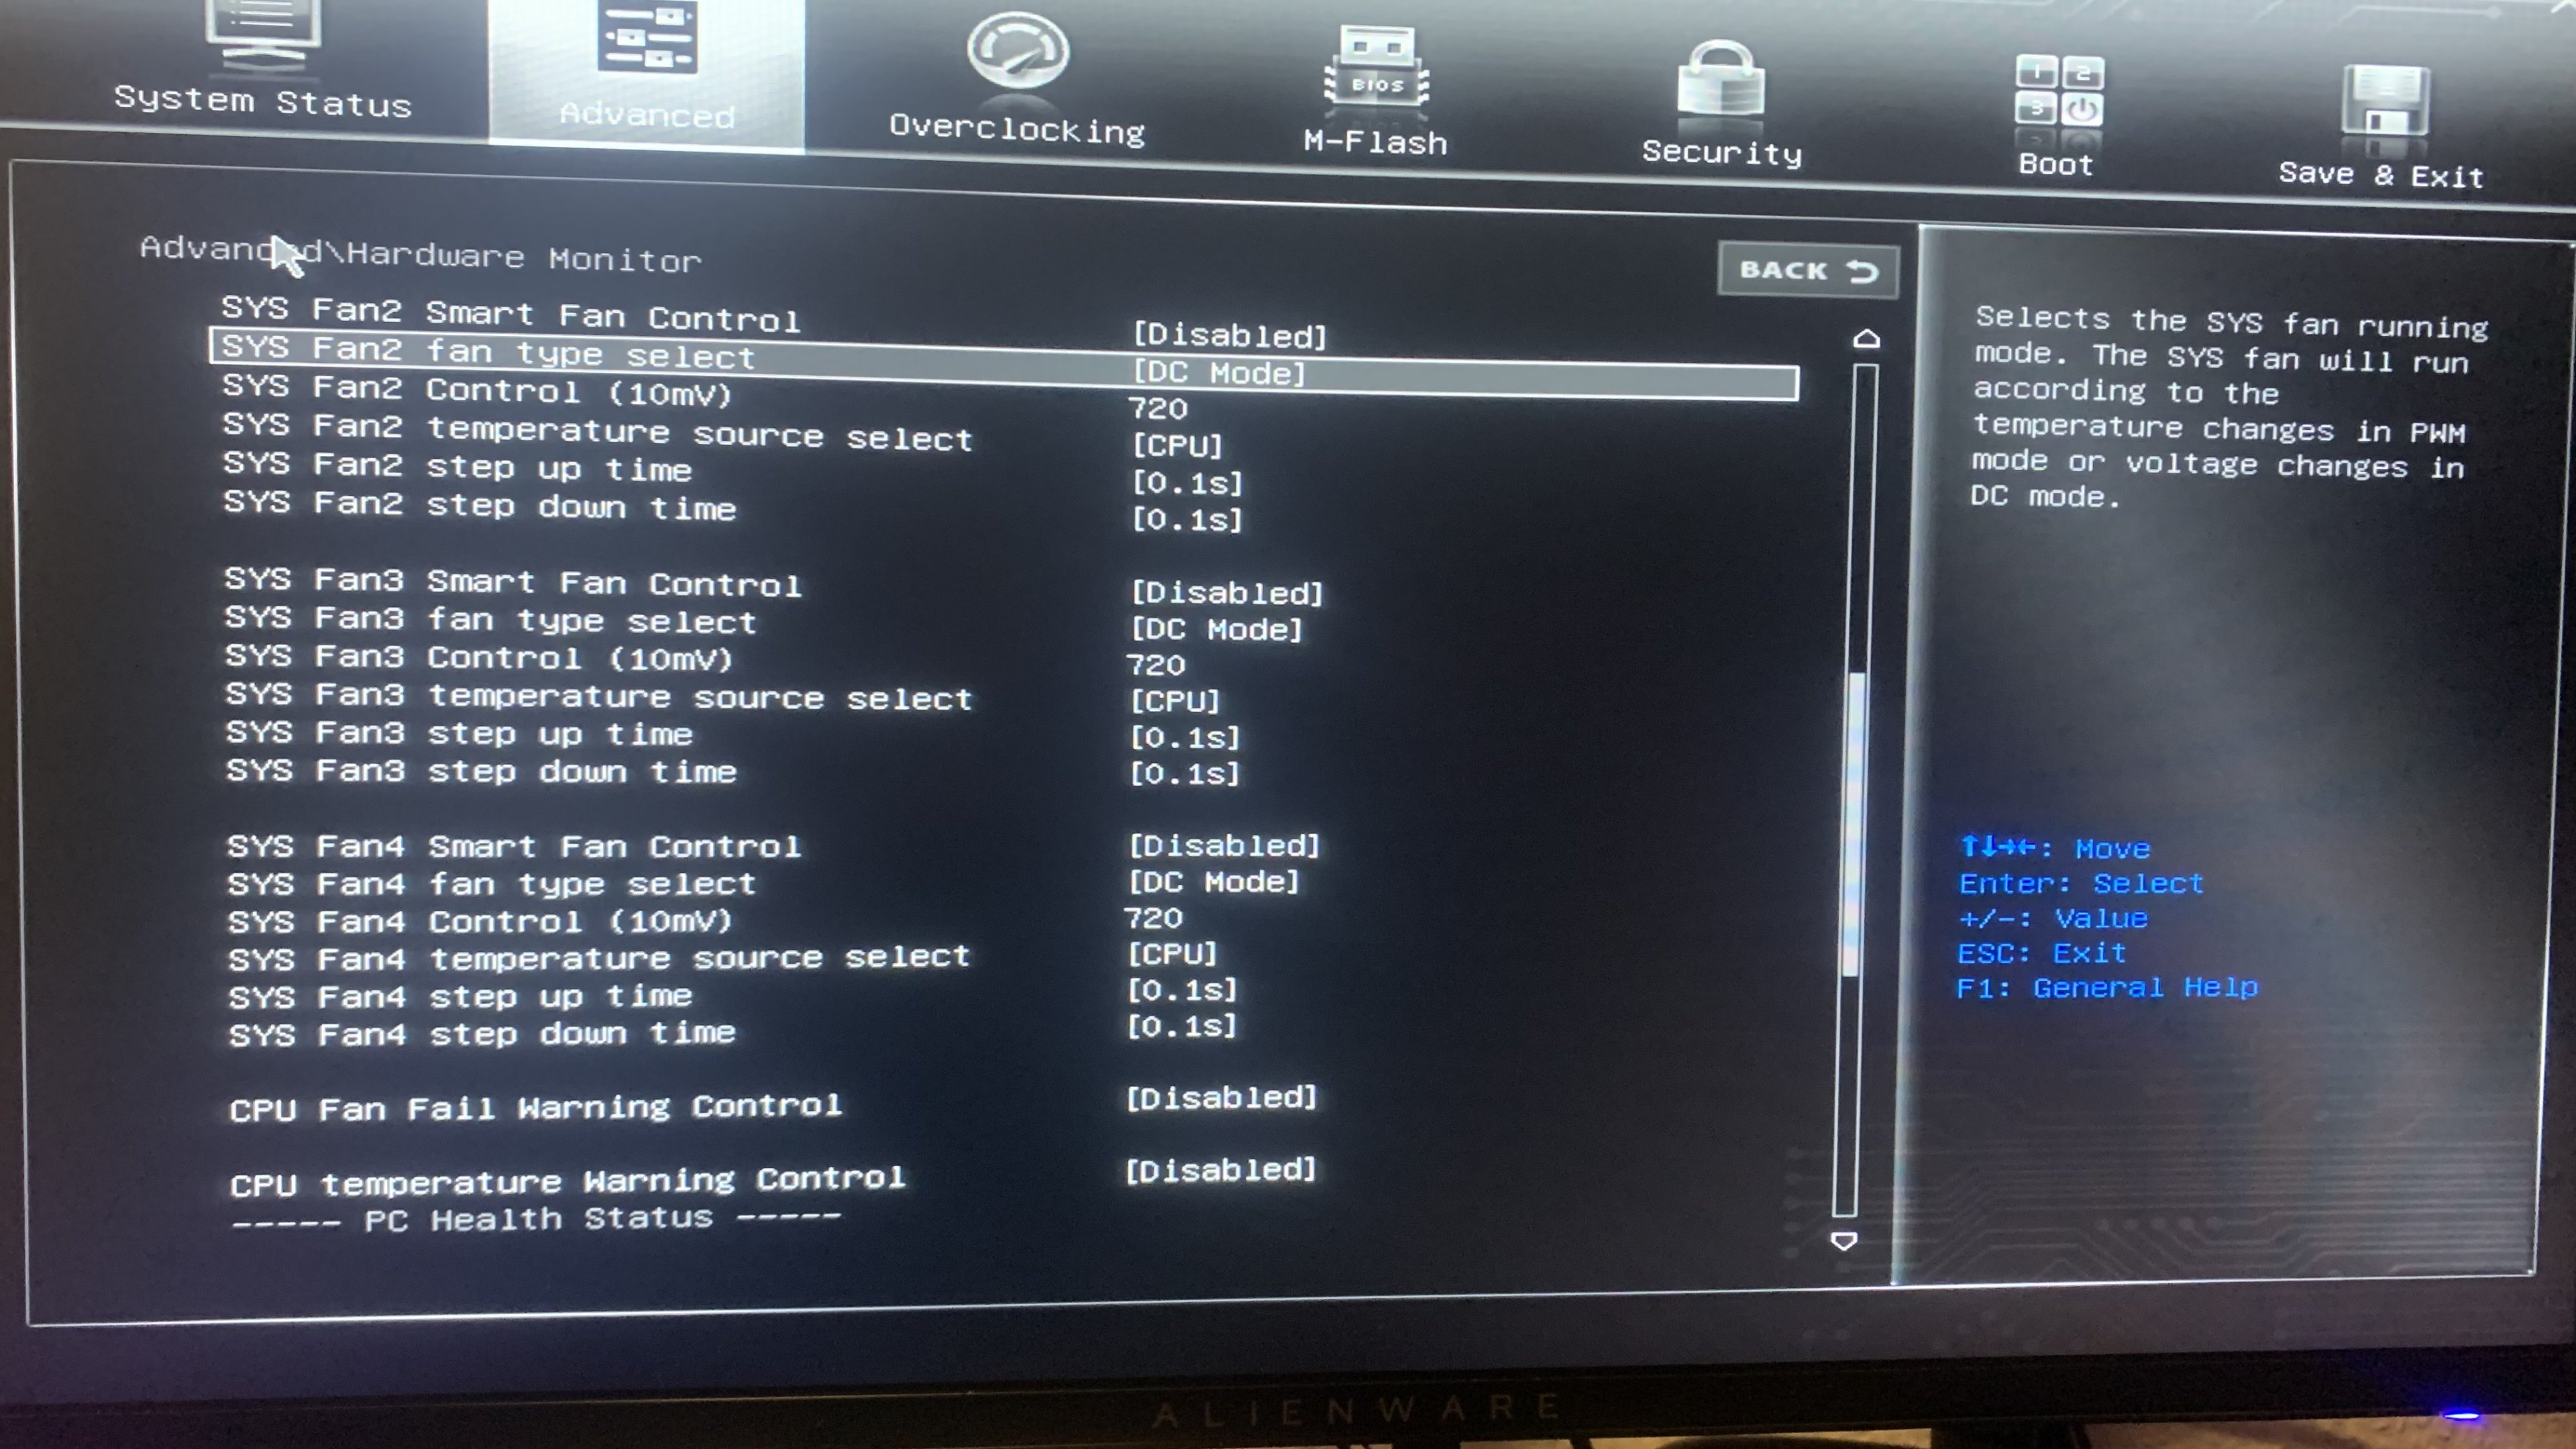This screenshot has width=2576, height=1449.
Task: Open SYS Fan4 step up time dropdown
Action: point(1182,990)
